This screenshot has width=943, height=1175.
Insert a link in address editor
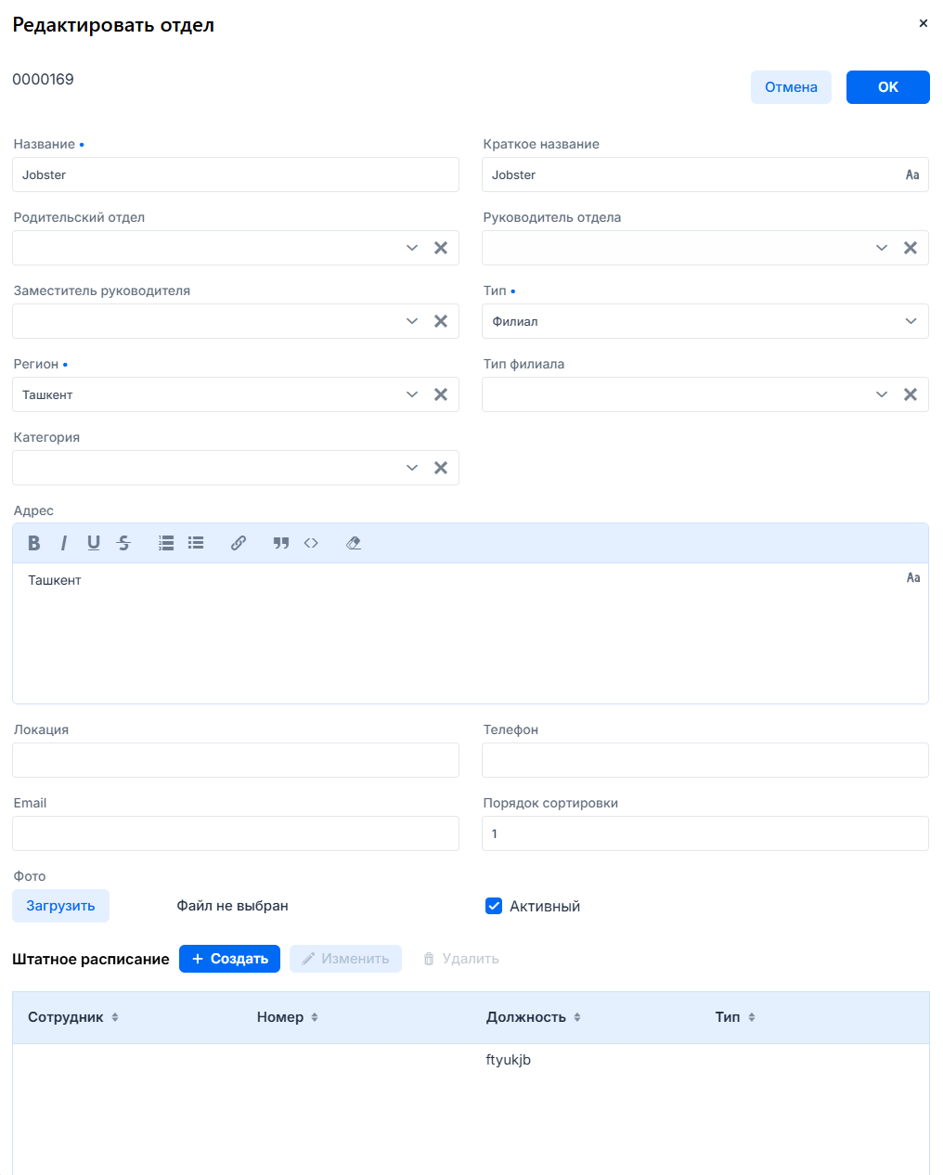tap(239, 543)
